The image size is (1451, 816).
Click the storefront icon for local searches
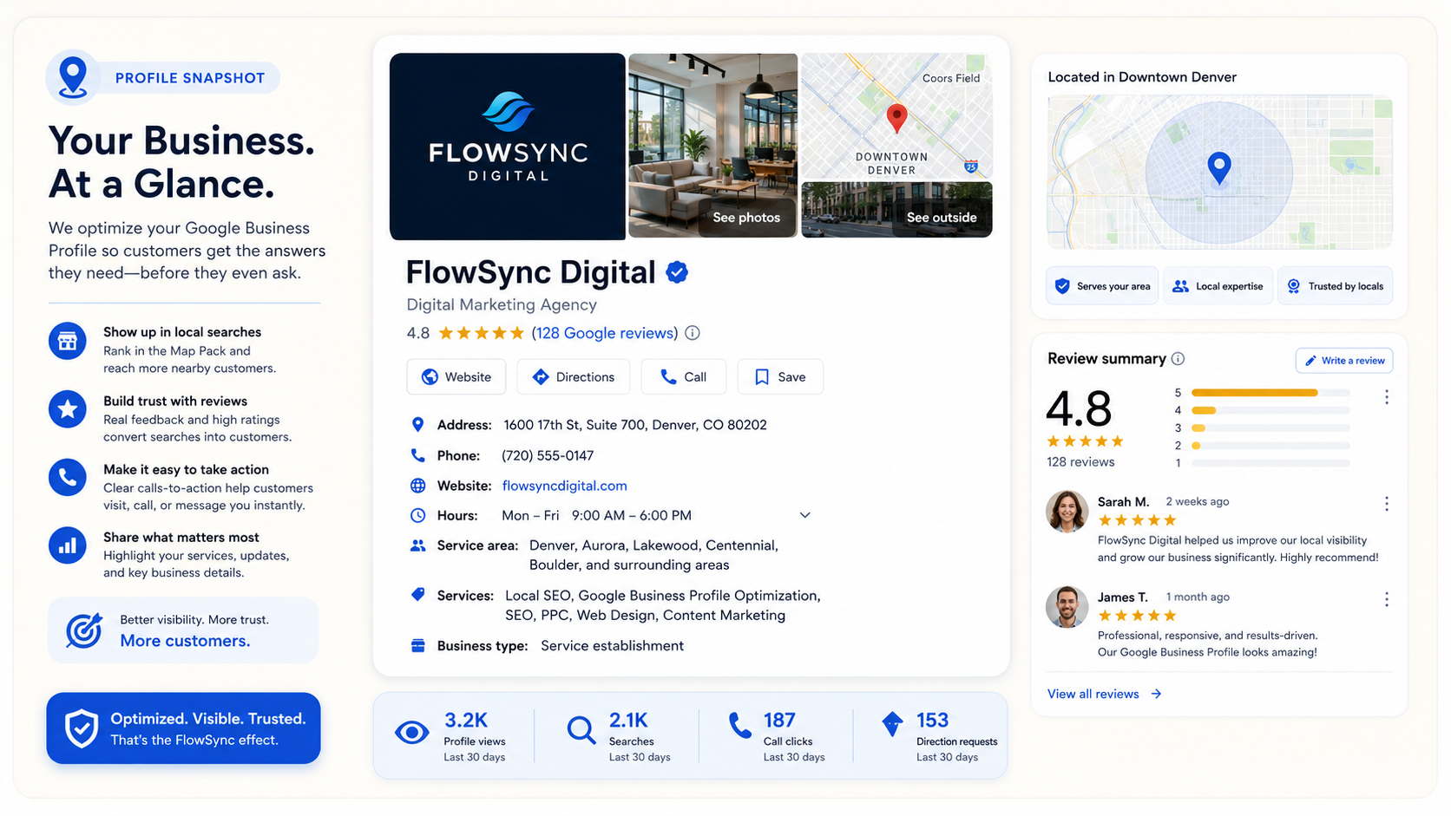68,341
